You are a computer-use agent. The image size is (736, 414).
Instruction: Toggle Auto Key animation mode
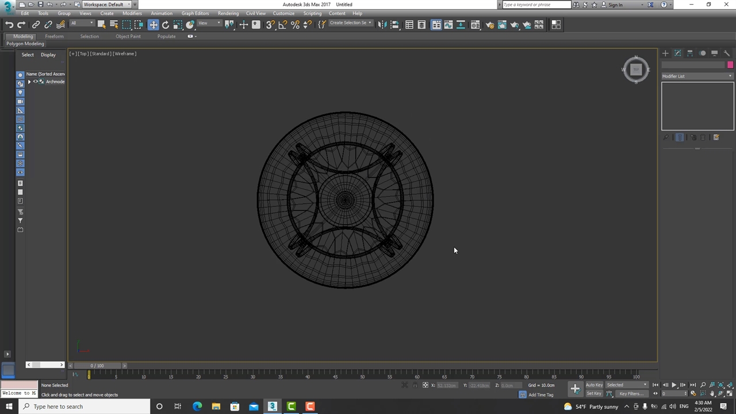coord(594,385)
